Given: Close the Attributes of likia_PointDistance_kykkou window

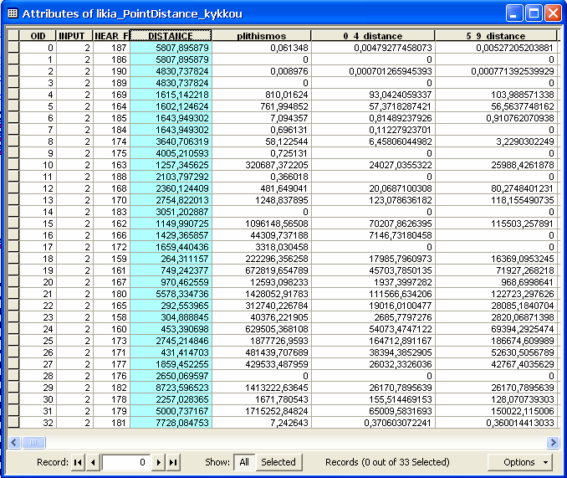Looking at the screenshot, I should pos(554,13).
